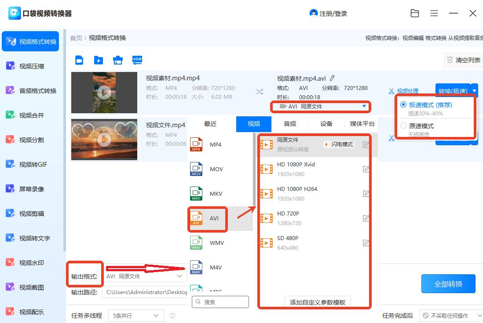Import an m3u8 stream using the m3u8 icon

coord(137,60)
